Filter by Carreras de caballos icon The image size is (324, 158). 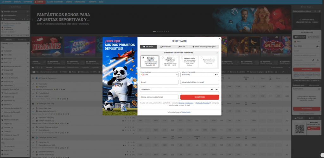(x=228, y=72)
